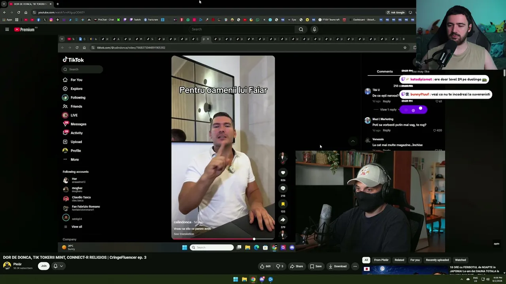
Task: Dislike the video with thumbs down
Action: (x=279, y=266)
